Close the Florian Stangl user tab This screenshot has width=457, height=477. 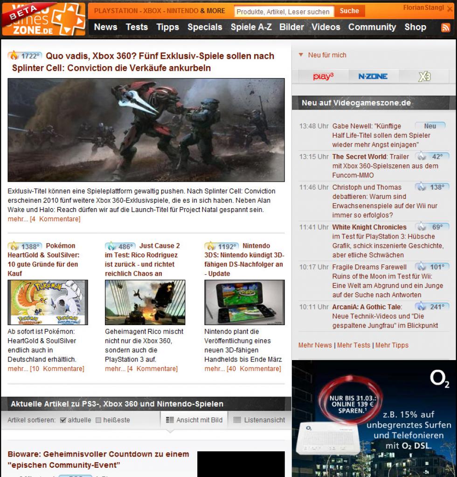click(x=450, y=9)
